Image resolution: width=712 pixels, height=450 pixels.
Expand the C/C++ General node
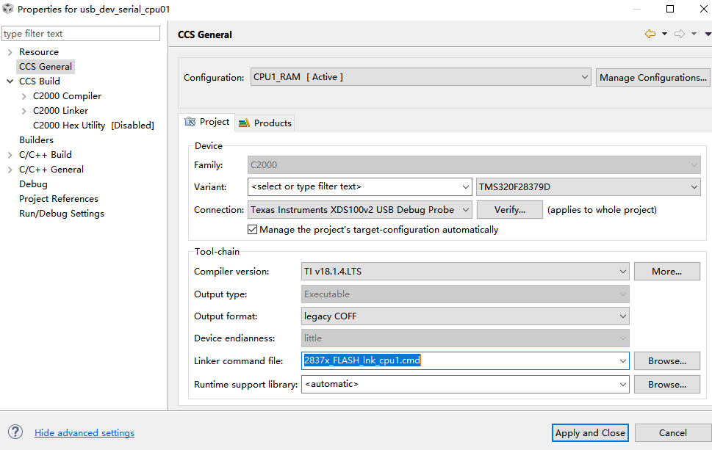click(x=10, y=170)
